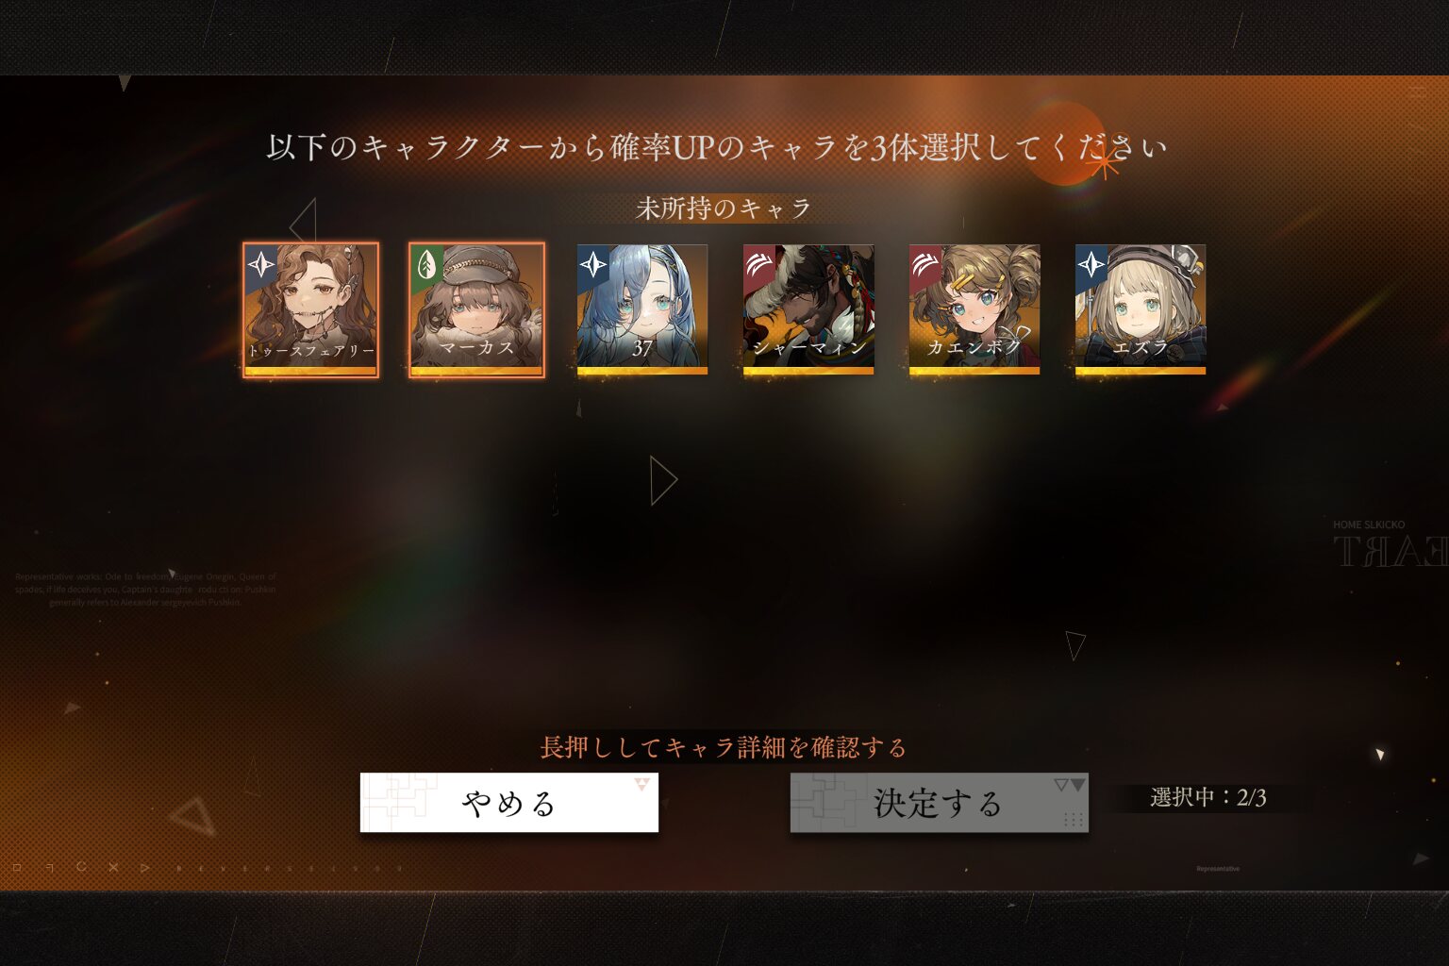The height and width of the screenshot is (966, 1449).
Task: Click the right-pointing triangle below the portraits
Action: [x=664, y=480]
